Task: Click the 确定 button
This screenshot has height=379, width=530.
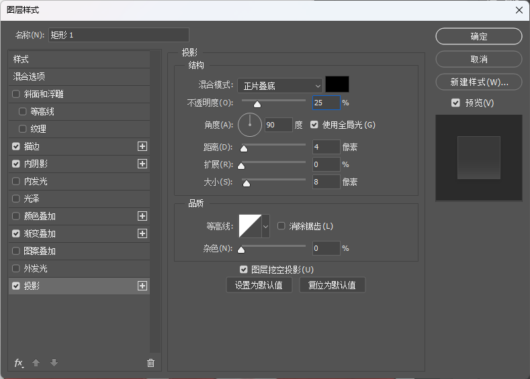Action: (x=479, y=36)
